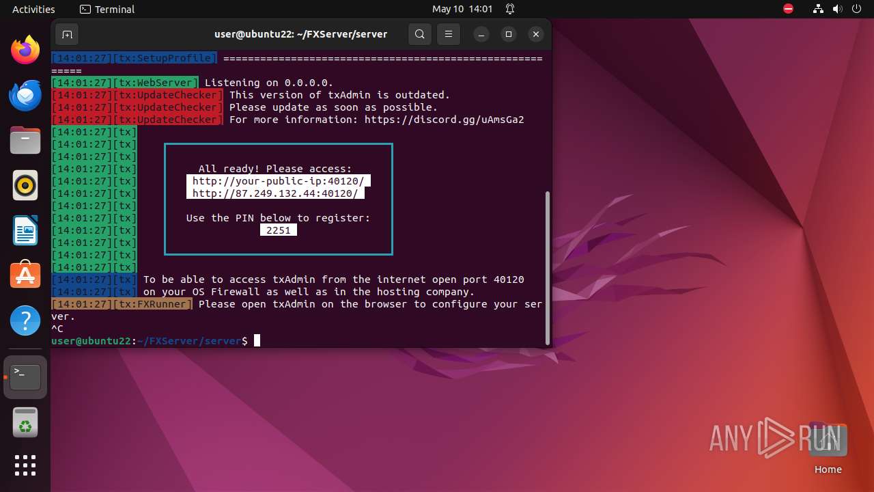Open LibreOffice Writer from the dock
The width and height of the screenshot is (874, 492).
click(x=25, y=230)
